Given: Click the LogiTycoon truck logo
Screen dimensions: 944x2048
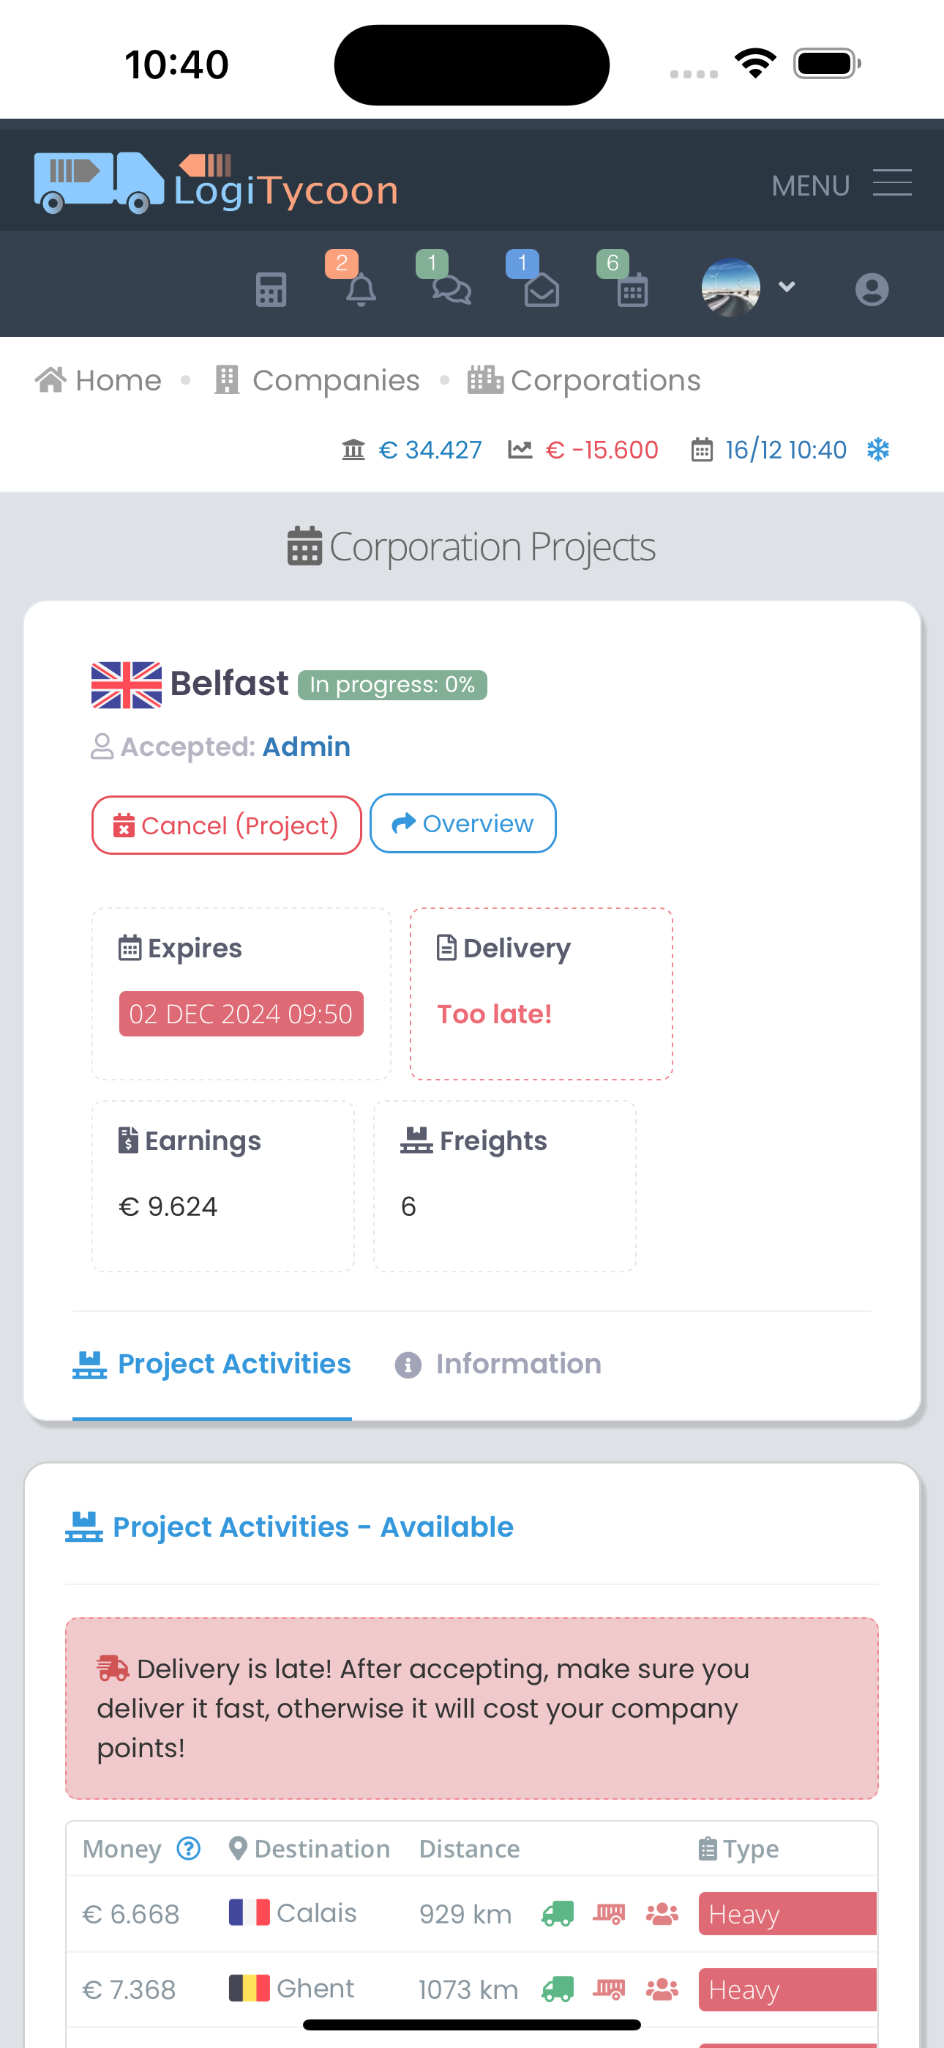Looking at the screenshot, I should pyautogui.click(x=215, y=184).
